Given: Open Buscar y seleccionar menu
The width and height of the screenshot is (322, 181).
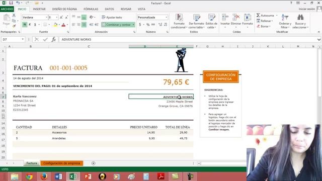Looking at the screenshot, I should tap(300, 21).
